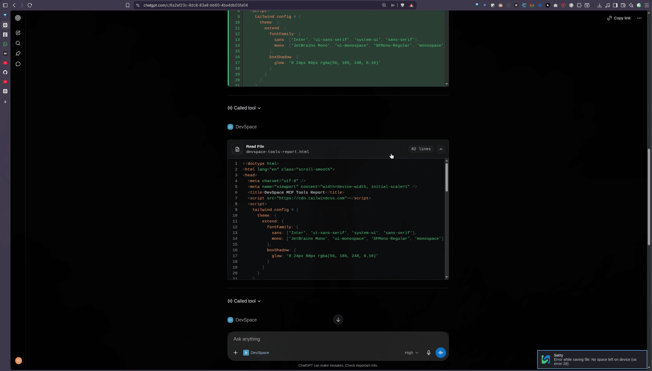Click the send-tab arrow icon in address bar
The width and height of the screenshot is (652, 371).
pos(393,5)
